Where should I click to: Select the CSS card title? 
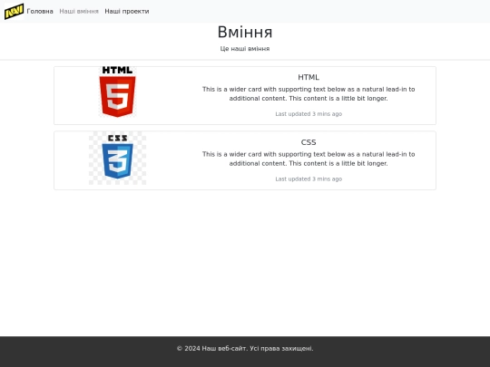tap(309, 142)
